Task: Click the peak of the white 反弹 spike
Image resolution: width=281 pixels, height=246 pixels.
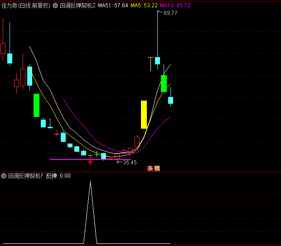Action: tap(90, 182)
